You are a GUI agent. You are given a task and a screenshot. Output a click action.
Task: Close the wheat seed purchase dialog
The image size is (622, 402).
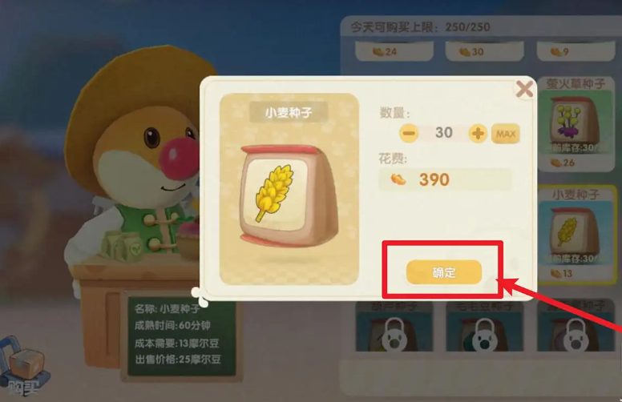point(524,89)
